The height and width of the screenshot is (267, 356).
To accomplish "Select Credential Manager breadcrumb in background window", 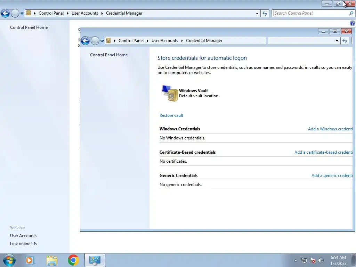I will tap(124, 13).
